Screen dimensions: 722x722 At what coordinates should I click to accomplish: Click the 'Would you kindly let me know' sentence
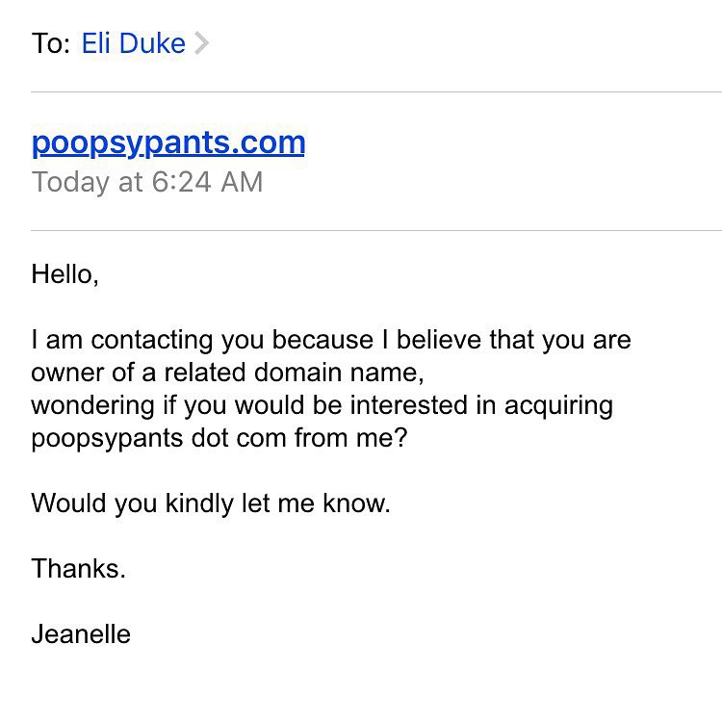[211, 503]
